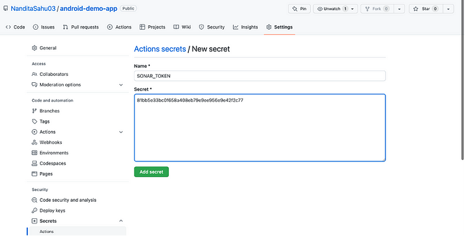Click the repository book icon beside NanditaSahu03
Screen dimensions: 465x236
pyautogui.click(x=6, y=8)
